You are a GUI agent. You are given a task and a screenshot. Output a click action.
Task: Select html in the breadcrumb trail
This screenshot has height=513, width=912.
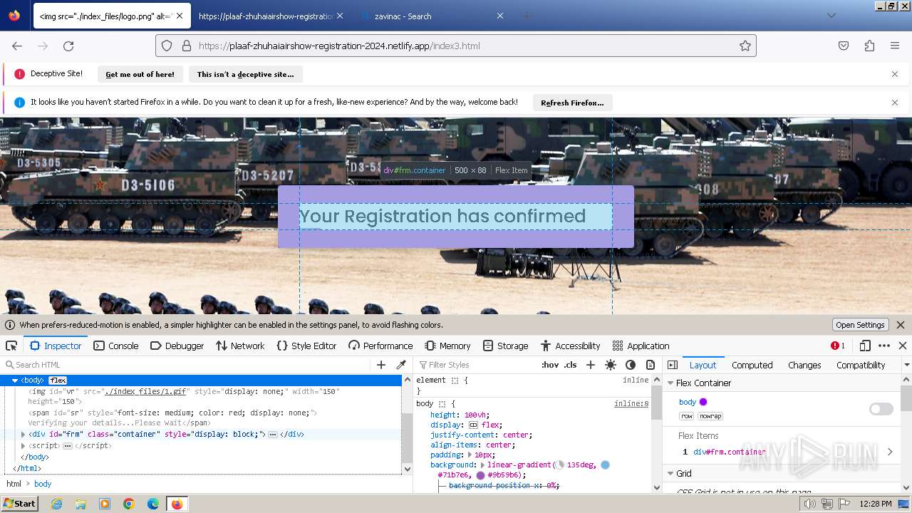point(14,484)
